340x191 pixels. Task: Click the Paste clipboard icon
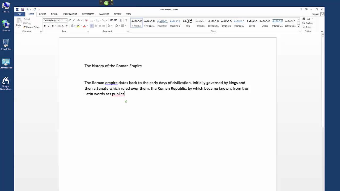pyautogui.click(x=19, y=21)
